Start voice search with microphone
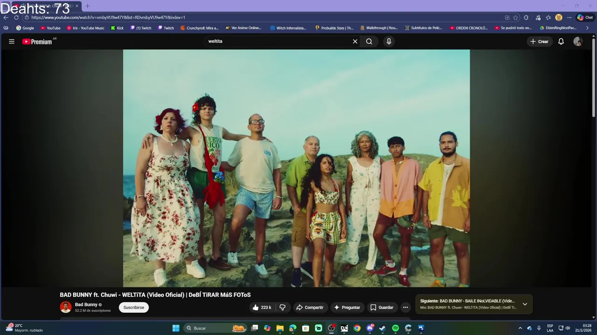This screenshot has height=335, width=597. [389, 41]
